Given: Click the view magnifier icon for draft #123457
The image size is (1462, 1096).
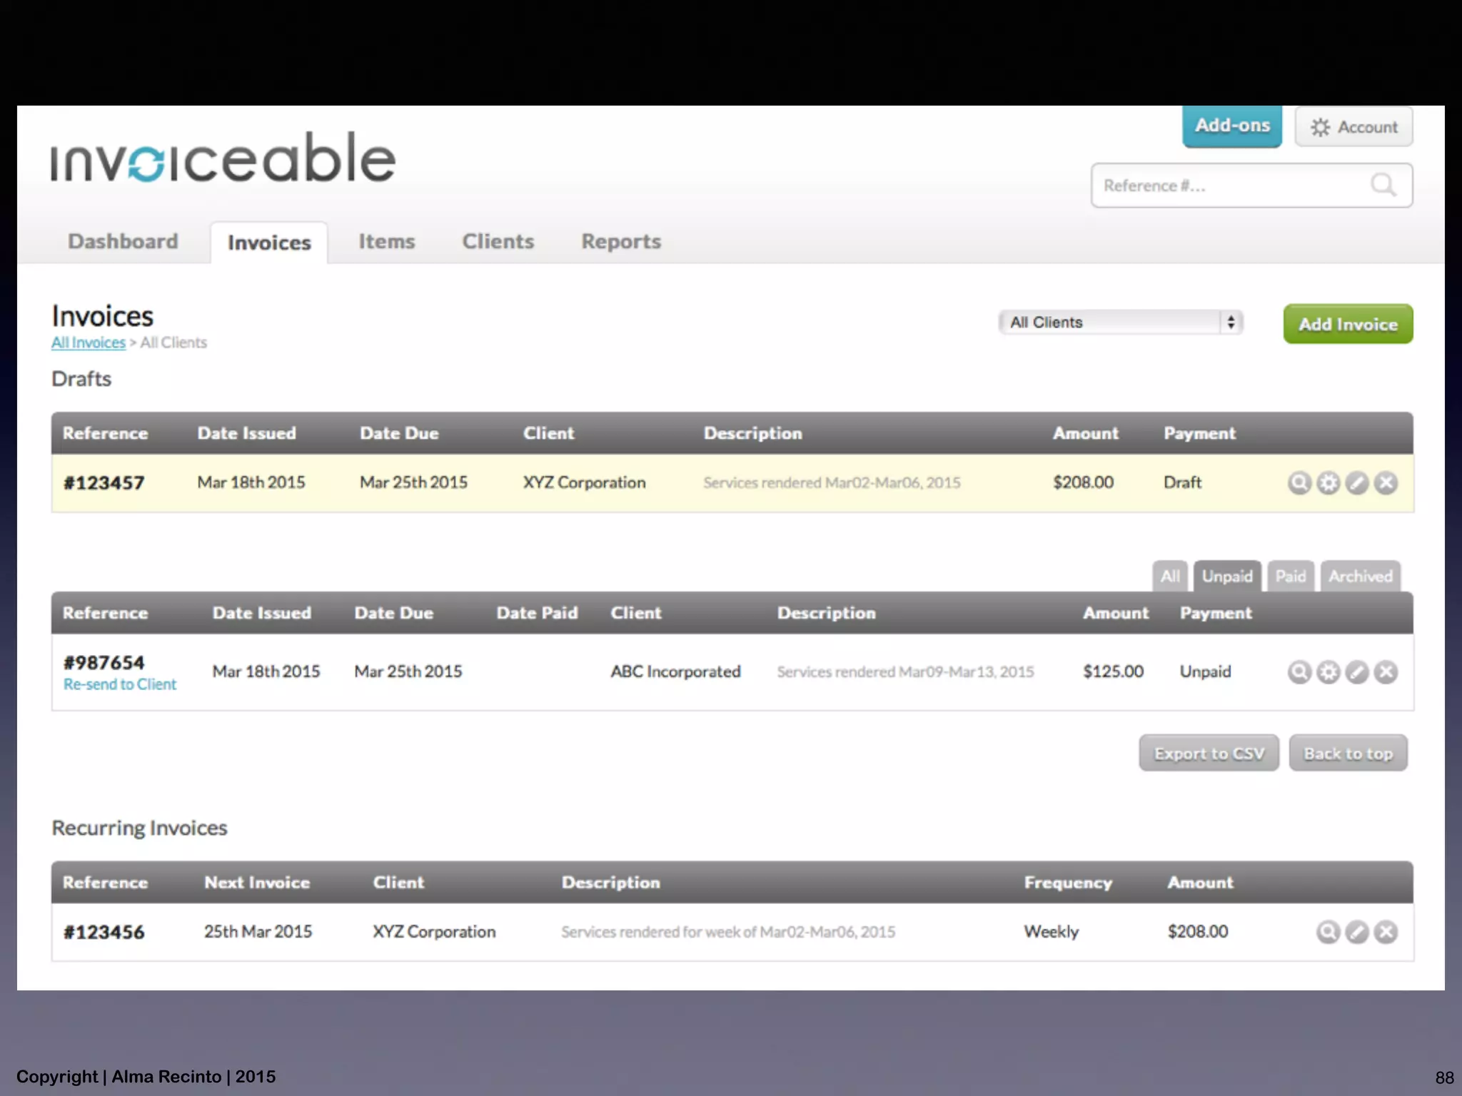Looking at the screenshot, I should tap(1299, 483).
